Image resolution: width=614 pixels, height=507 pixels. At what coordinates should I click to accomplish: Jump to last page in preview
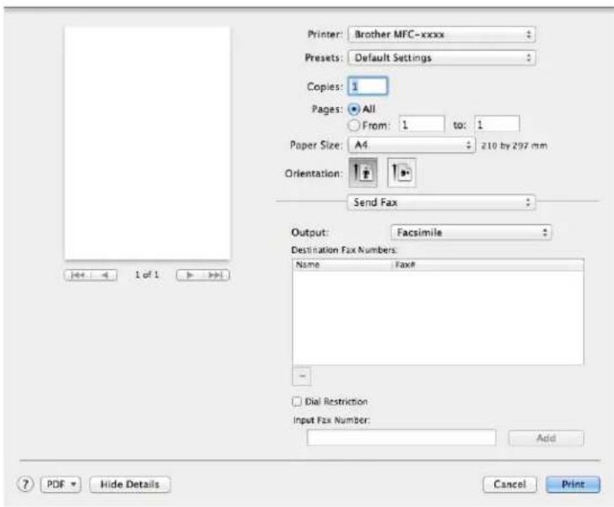pyautogui.click(x=216, y=275)
